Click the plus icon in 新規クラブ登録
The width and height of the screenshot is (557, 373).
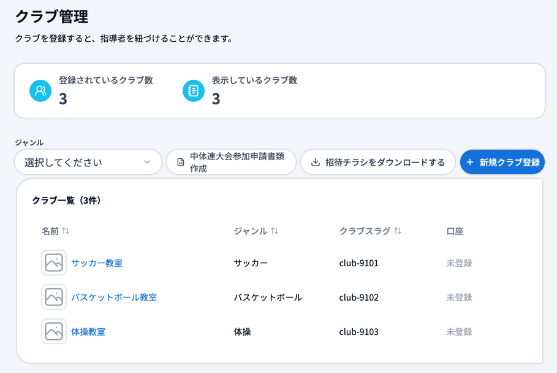pyautogui.click(x=469, y=162)
